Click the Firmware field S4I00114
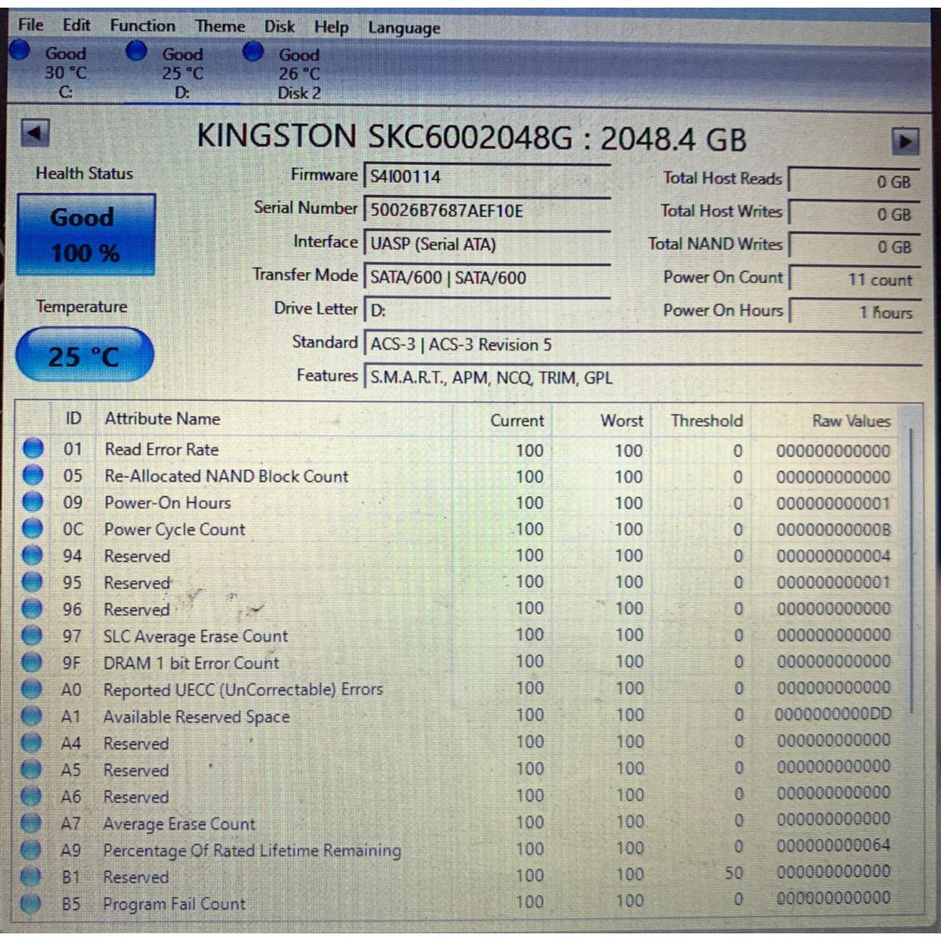 (487, 176)
